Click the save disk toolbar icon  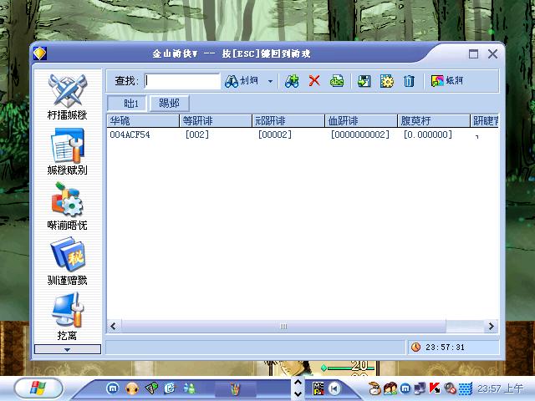click(364, 81)
